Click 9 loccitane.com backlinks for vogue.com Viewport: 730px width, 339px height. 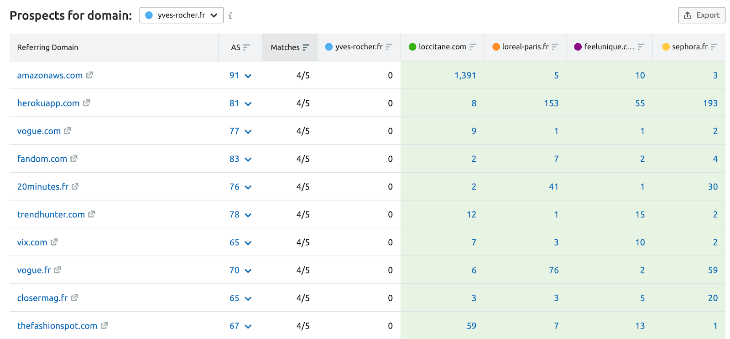click(474, 131)
